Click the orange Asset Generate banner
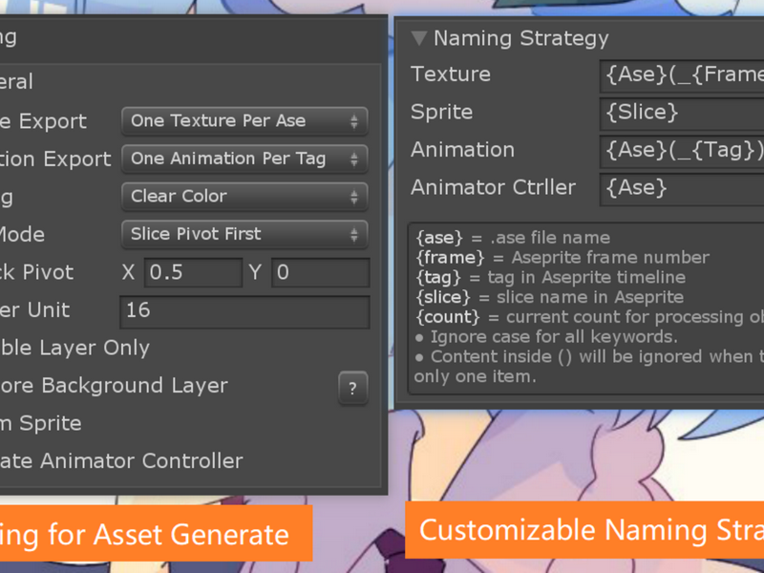The height and width of the screenshot is (573, 764). pyautogui.click(x=156, y=534)
